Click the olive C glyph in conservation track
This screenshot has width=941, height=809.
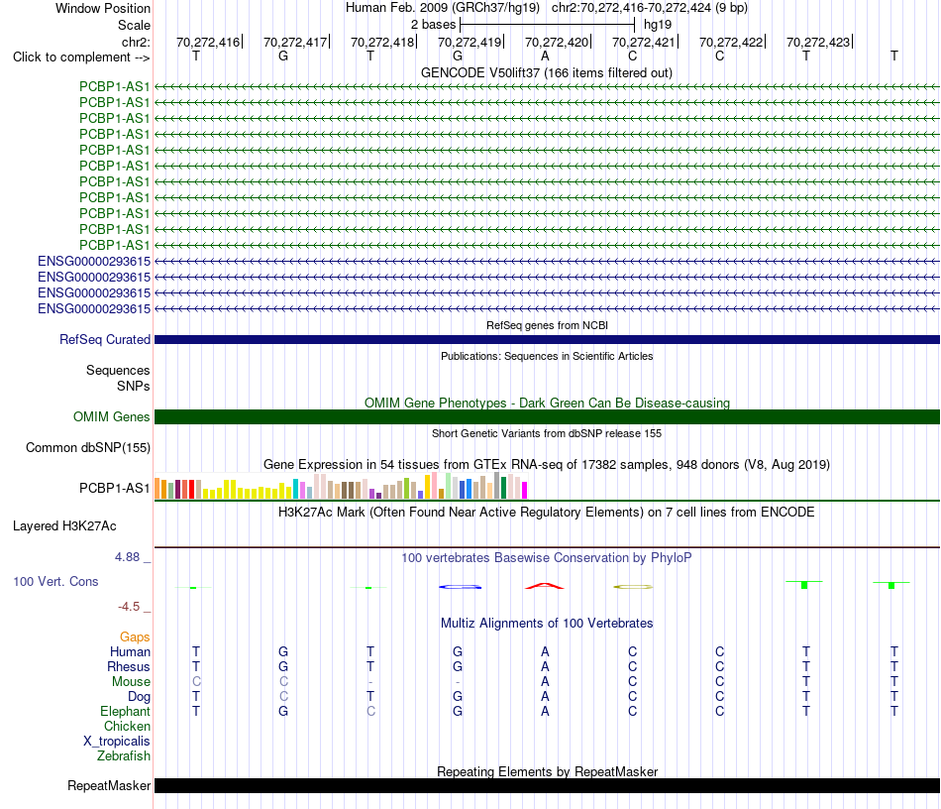pyautogui.click(x=633, y=587)
